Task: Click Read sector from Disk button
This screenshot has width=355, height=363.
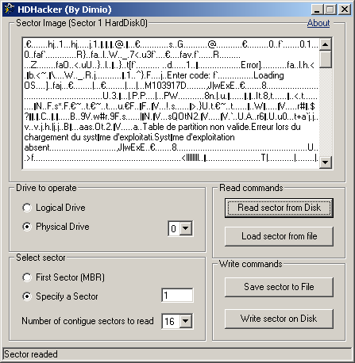Action: [x=279, y=208]
